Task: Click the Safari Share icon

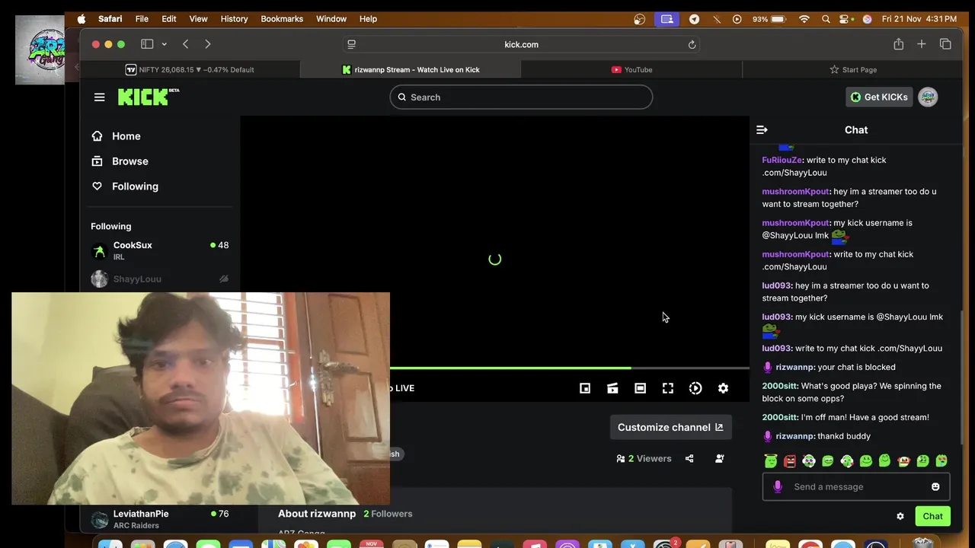Action: point(899,44)
